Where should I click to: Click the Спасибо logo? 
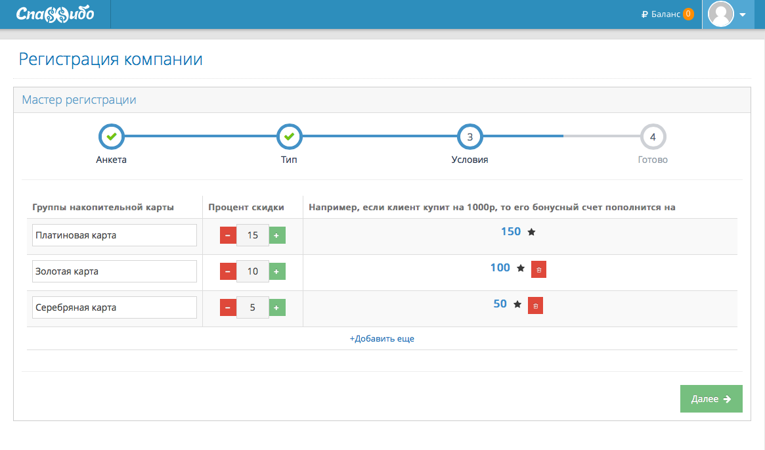55,14
